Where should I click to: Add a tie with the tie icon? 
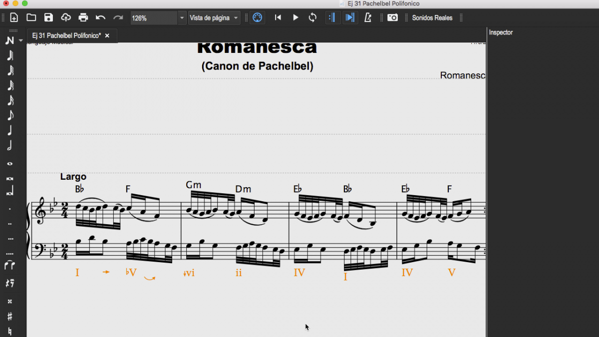point(9,266)
